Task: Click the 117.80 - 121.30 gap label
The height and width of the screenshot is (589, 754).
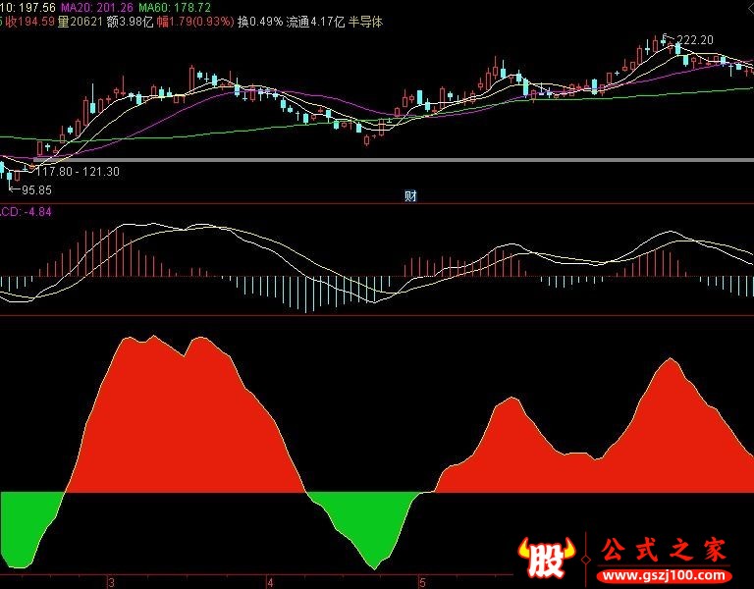Action: (78, 171)
